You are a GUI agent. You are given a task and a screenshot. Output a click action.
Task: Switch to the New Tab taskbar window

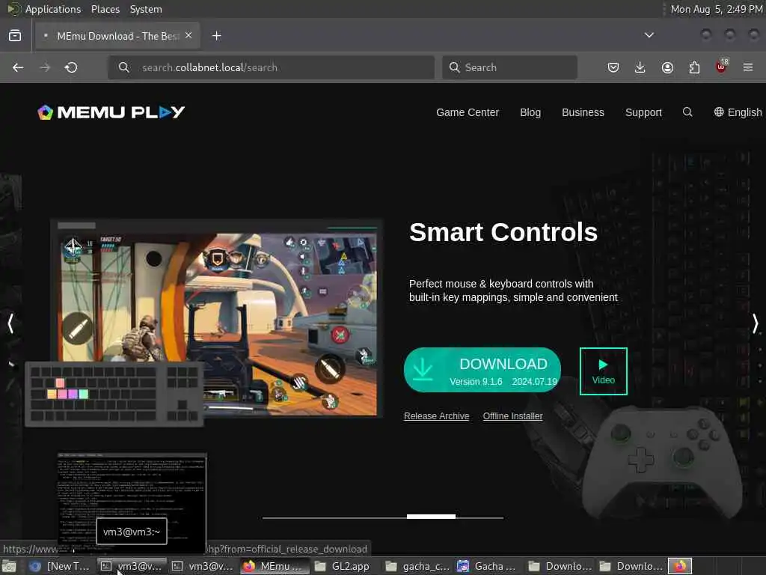(x=60, y=566)
